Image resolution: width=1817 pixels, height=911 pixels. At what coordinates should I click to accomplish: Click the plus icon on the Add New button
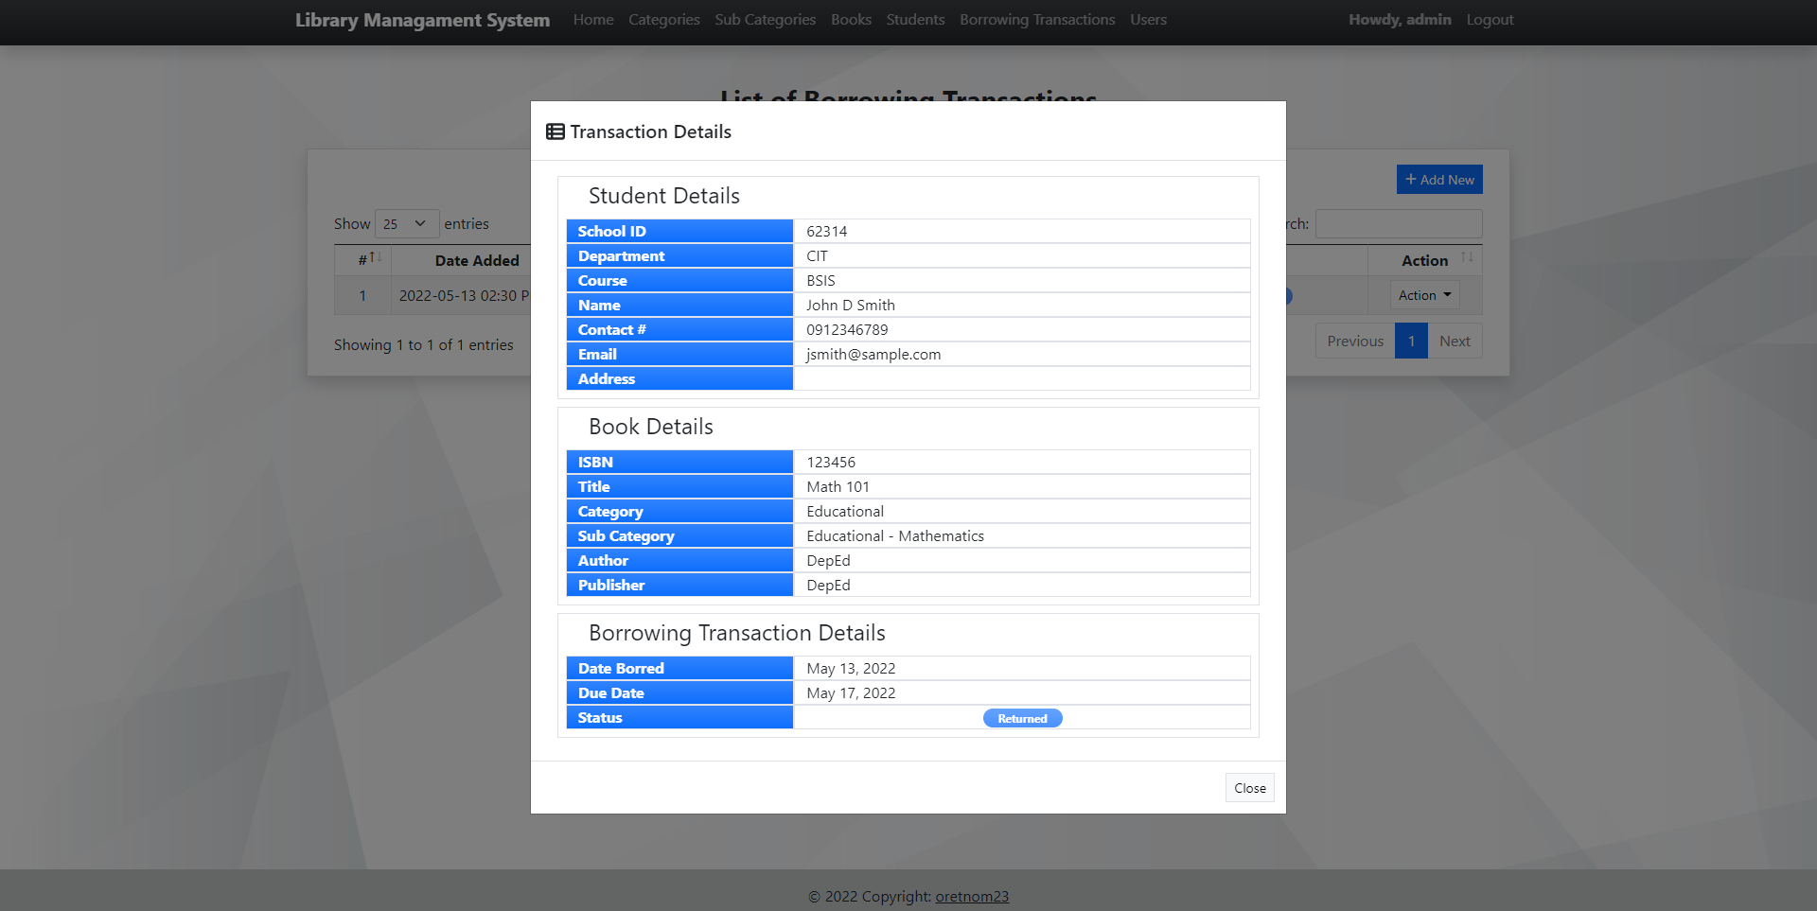(x=1409, y=180)
